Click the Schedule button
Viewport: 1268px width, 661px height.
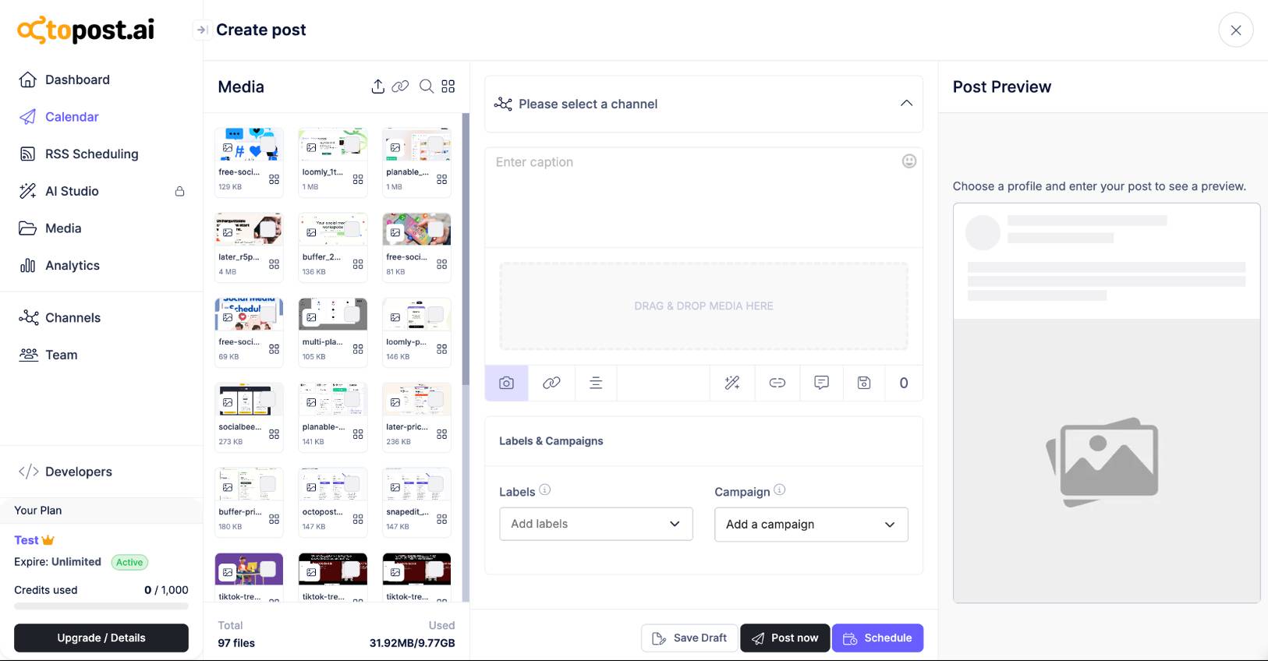[877, 638]
